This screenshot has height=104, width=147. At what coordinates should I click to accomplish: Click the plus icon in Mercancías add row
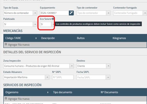click(x=6, y=44)
